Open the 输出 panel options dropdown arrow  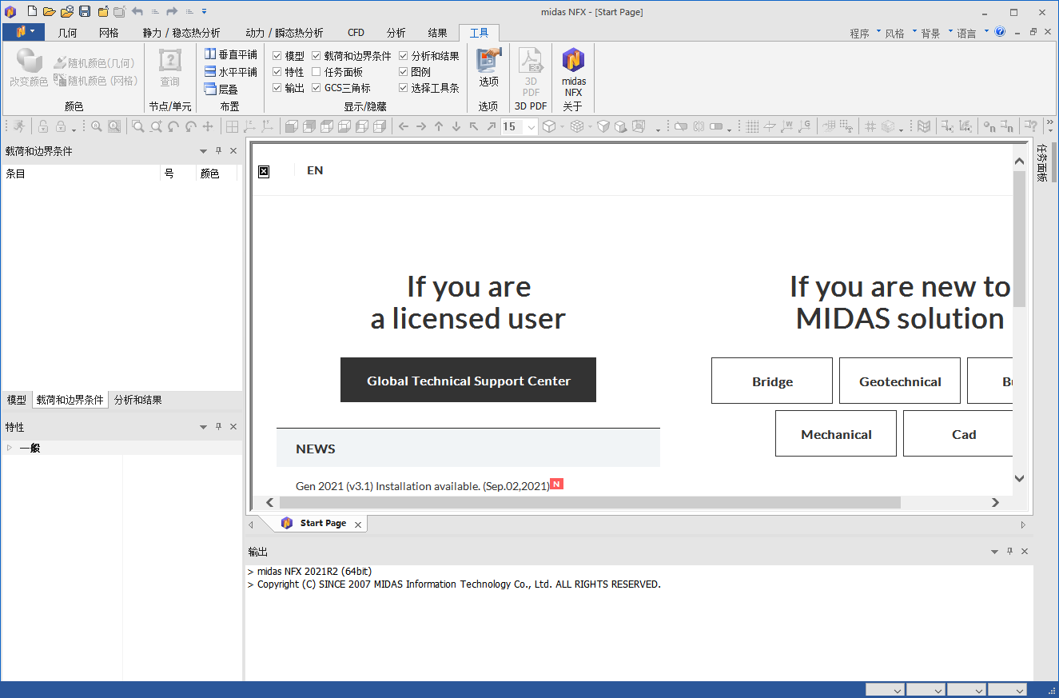coord(994,552)
